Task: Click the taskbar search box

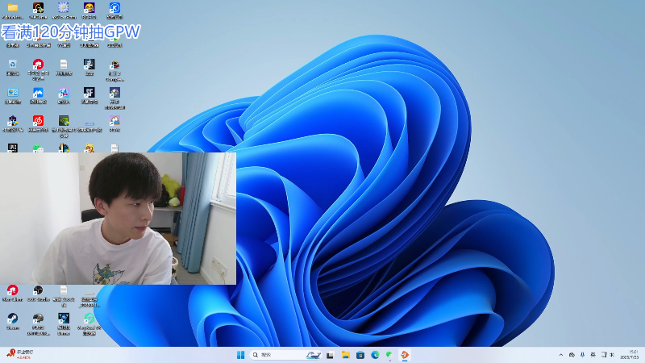Action: [x=285, y=355]
